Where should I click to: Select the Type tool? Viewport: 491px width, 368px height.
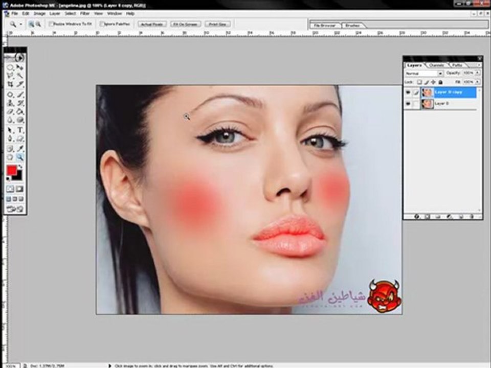[20, 130]
